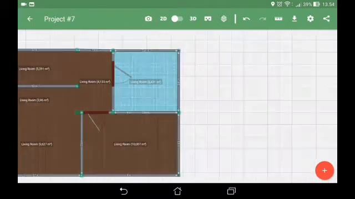Viewport: 355px width, 199px height.
Task: Select the vertical red door on blue room wall
Action: [x=113, y=74]
